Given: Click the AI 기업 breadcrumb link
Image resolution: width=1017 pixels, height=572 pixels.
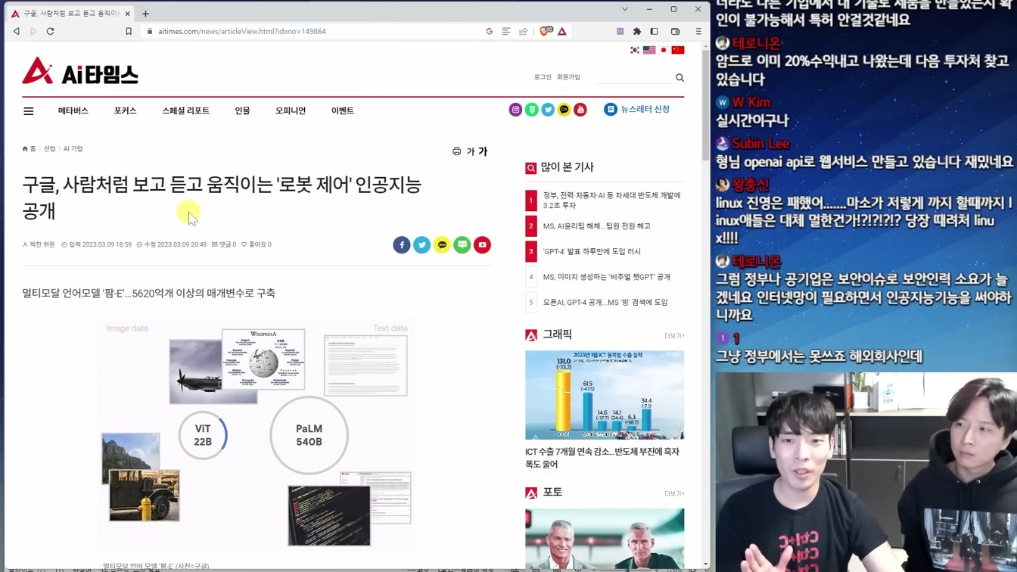Looking at the screenshot, I should coord(73,149).
